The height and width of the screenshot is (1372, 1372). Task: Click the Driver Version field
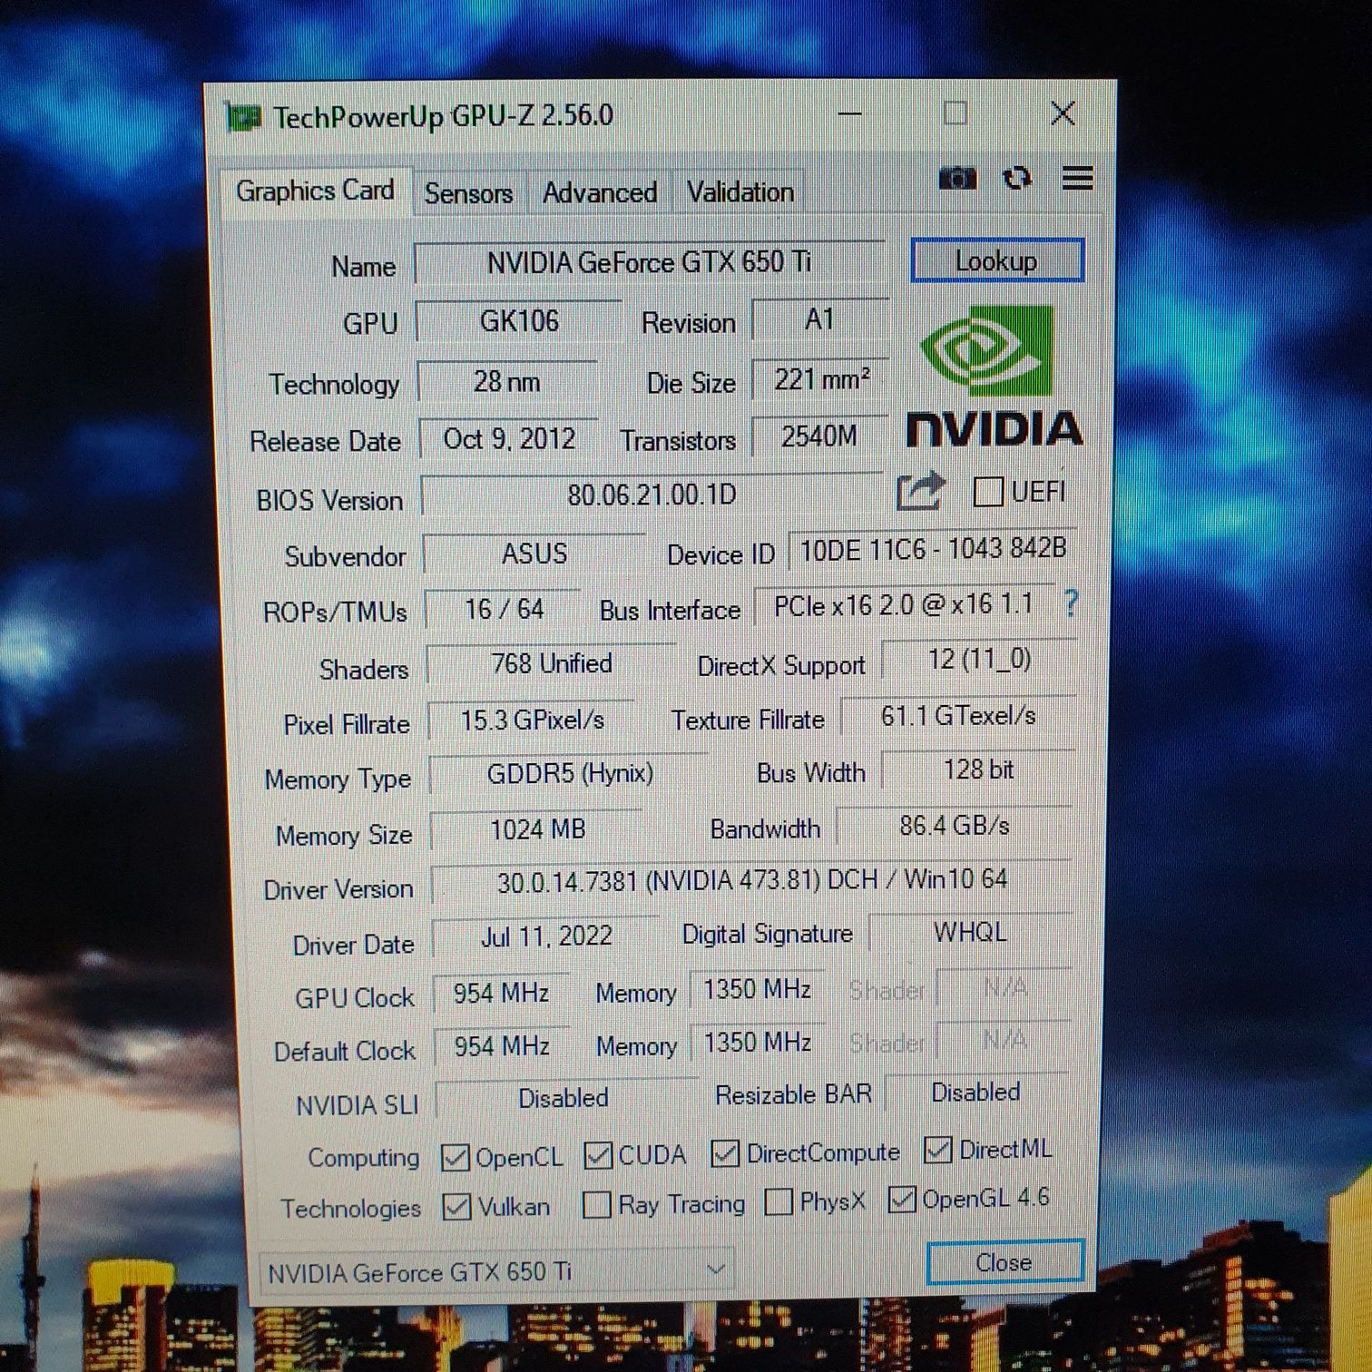[751, 881]
